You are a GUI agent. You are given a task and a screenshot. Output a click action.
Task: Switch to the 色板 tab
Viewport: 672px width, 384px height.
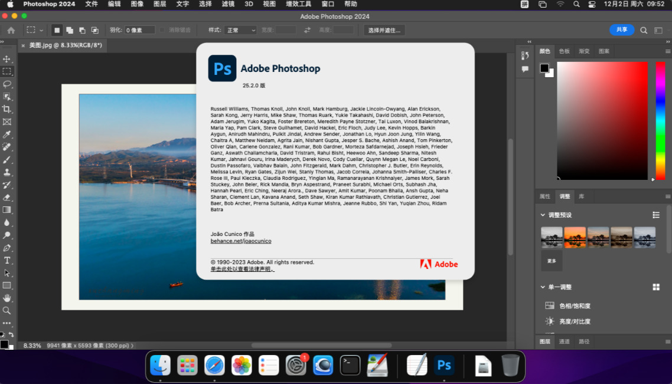pyautogui.click(x=565, y=51)
